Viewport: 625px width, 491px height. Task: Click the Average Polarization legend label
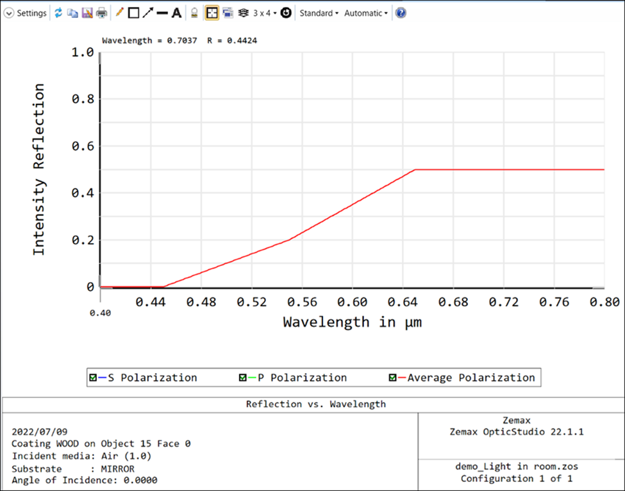(x=471, y=378)
